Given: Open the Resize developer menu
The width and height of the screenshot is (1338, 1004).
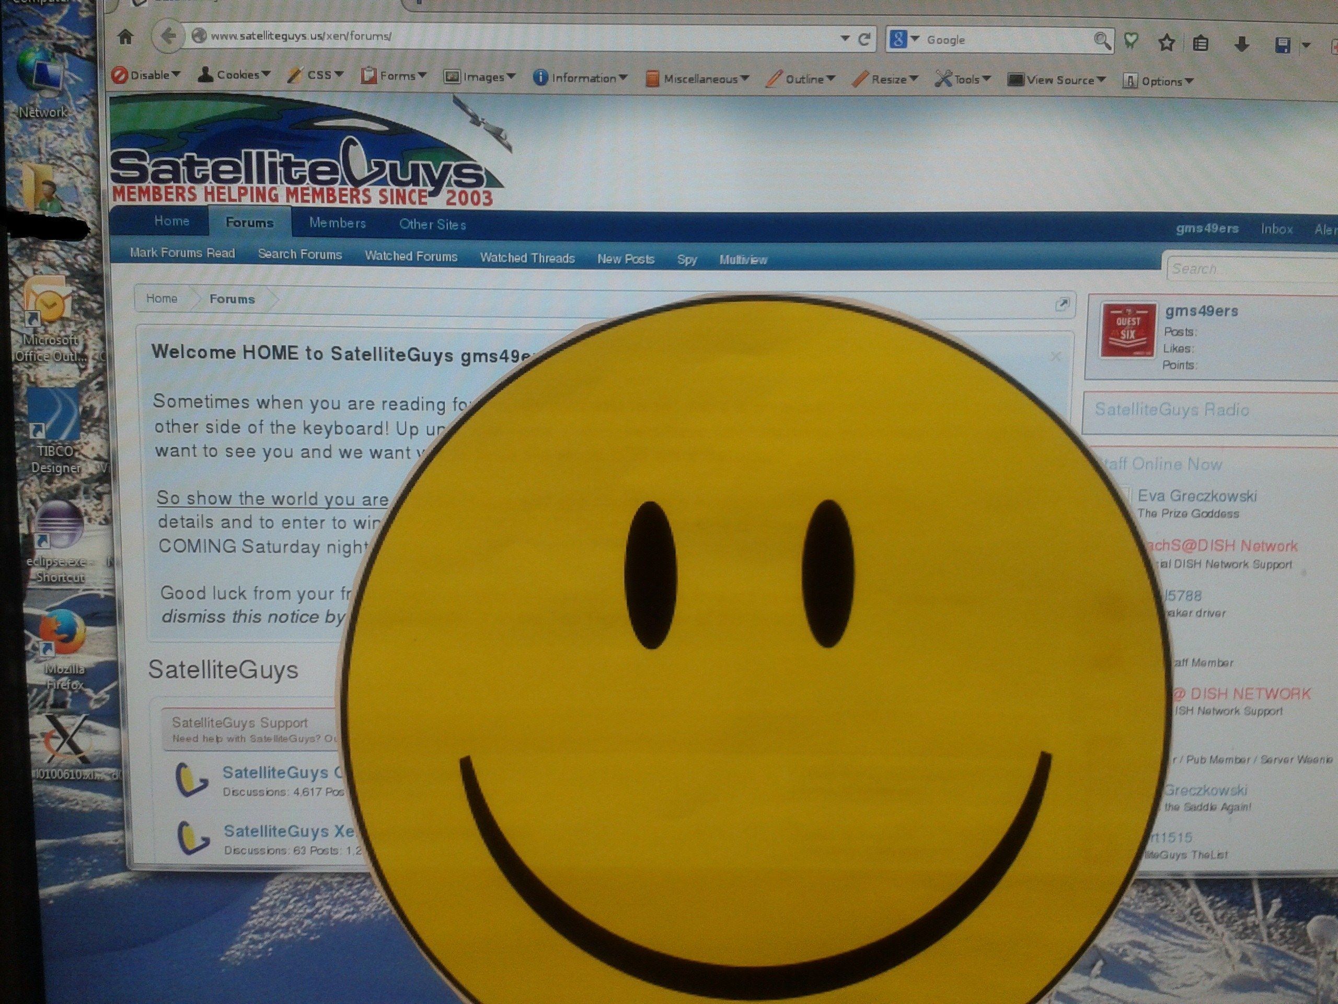Looking at the screenshot, I should click(885, 79).
